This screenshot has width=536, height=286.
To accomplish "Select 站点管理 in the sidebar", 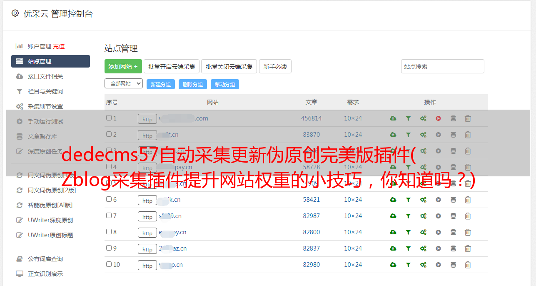I will click(x=50, y=61).
